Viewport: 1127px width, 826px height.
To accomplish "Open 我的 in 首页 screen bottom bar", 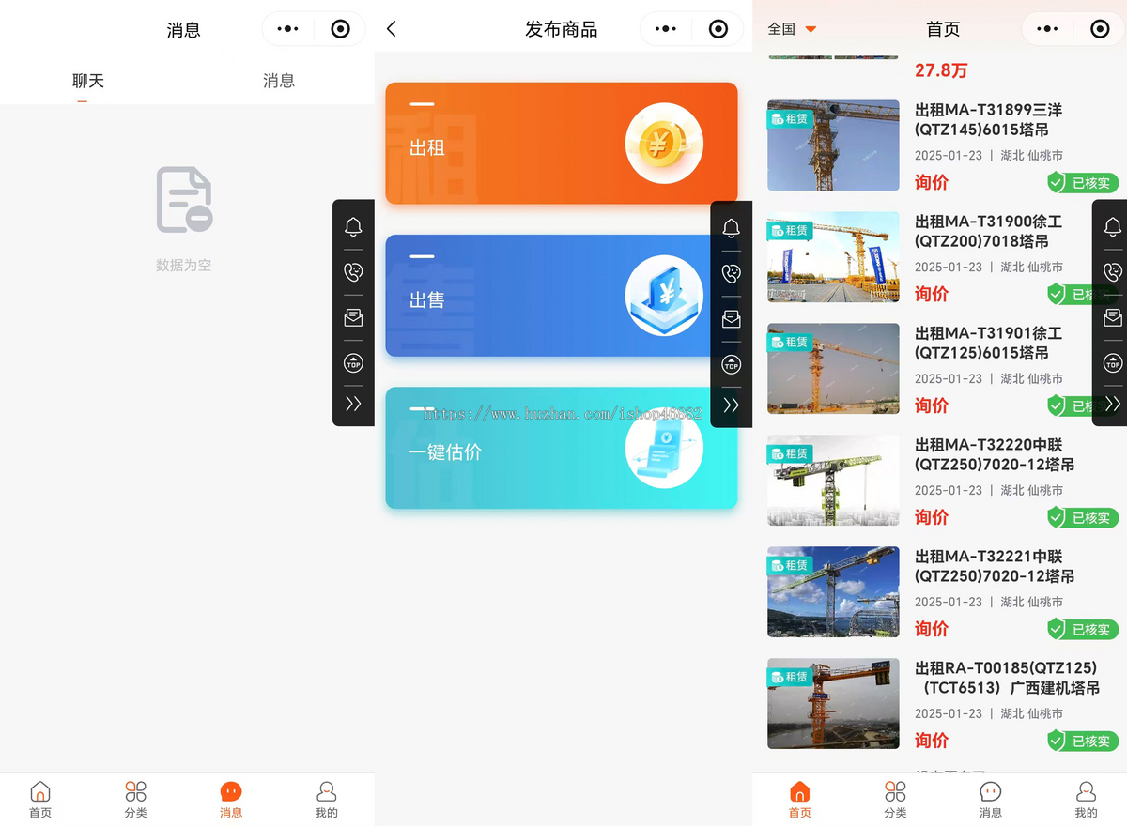I will (1086, 800).
